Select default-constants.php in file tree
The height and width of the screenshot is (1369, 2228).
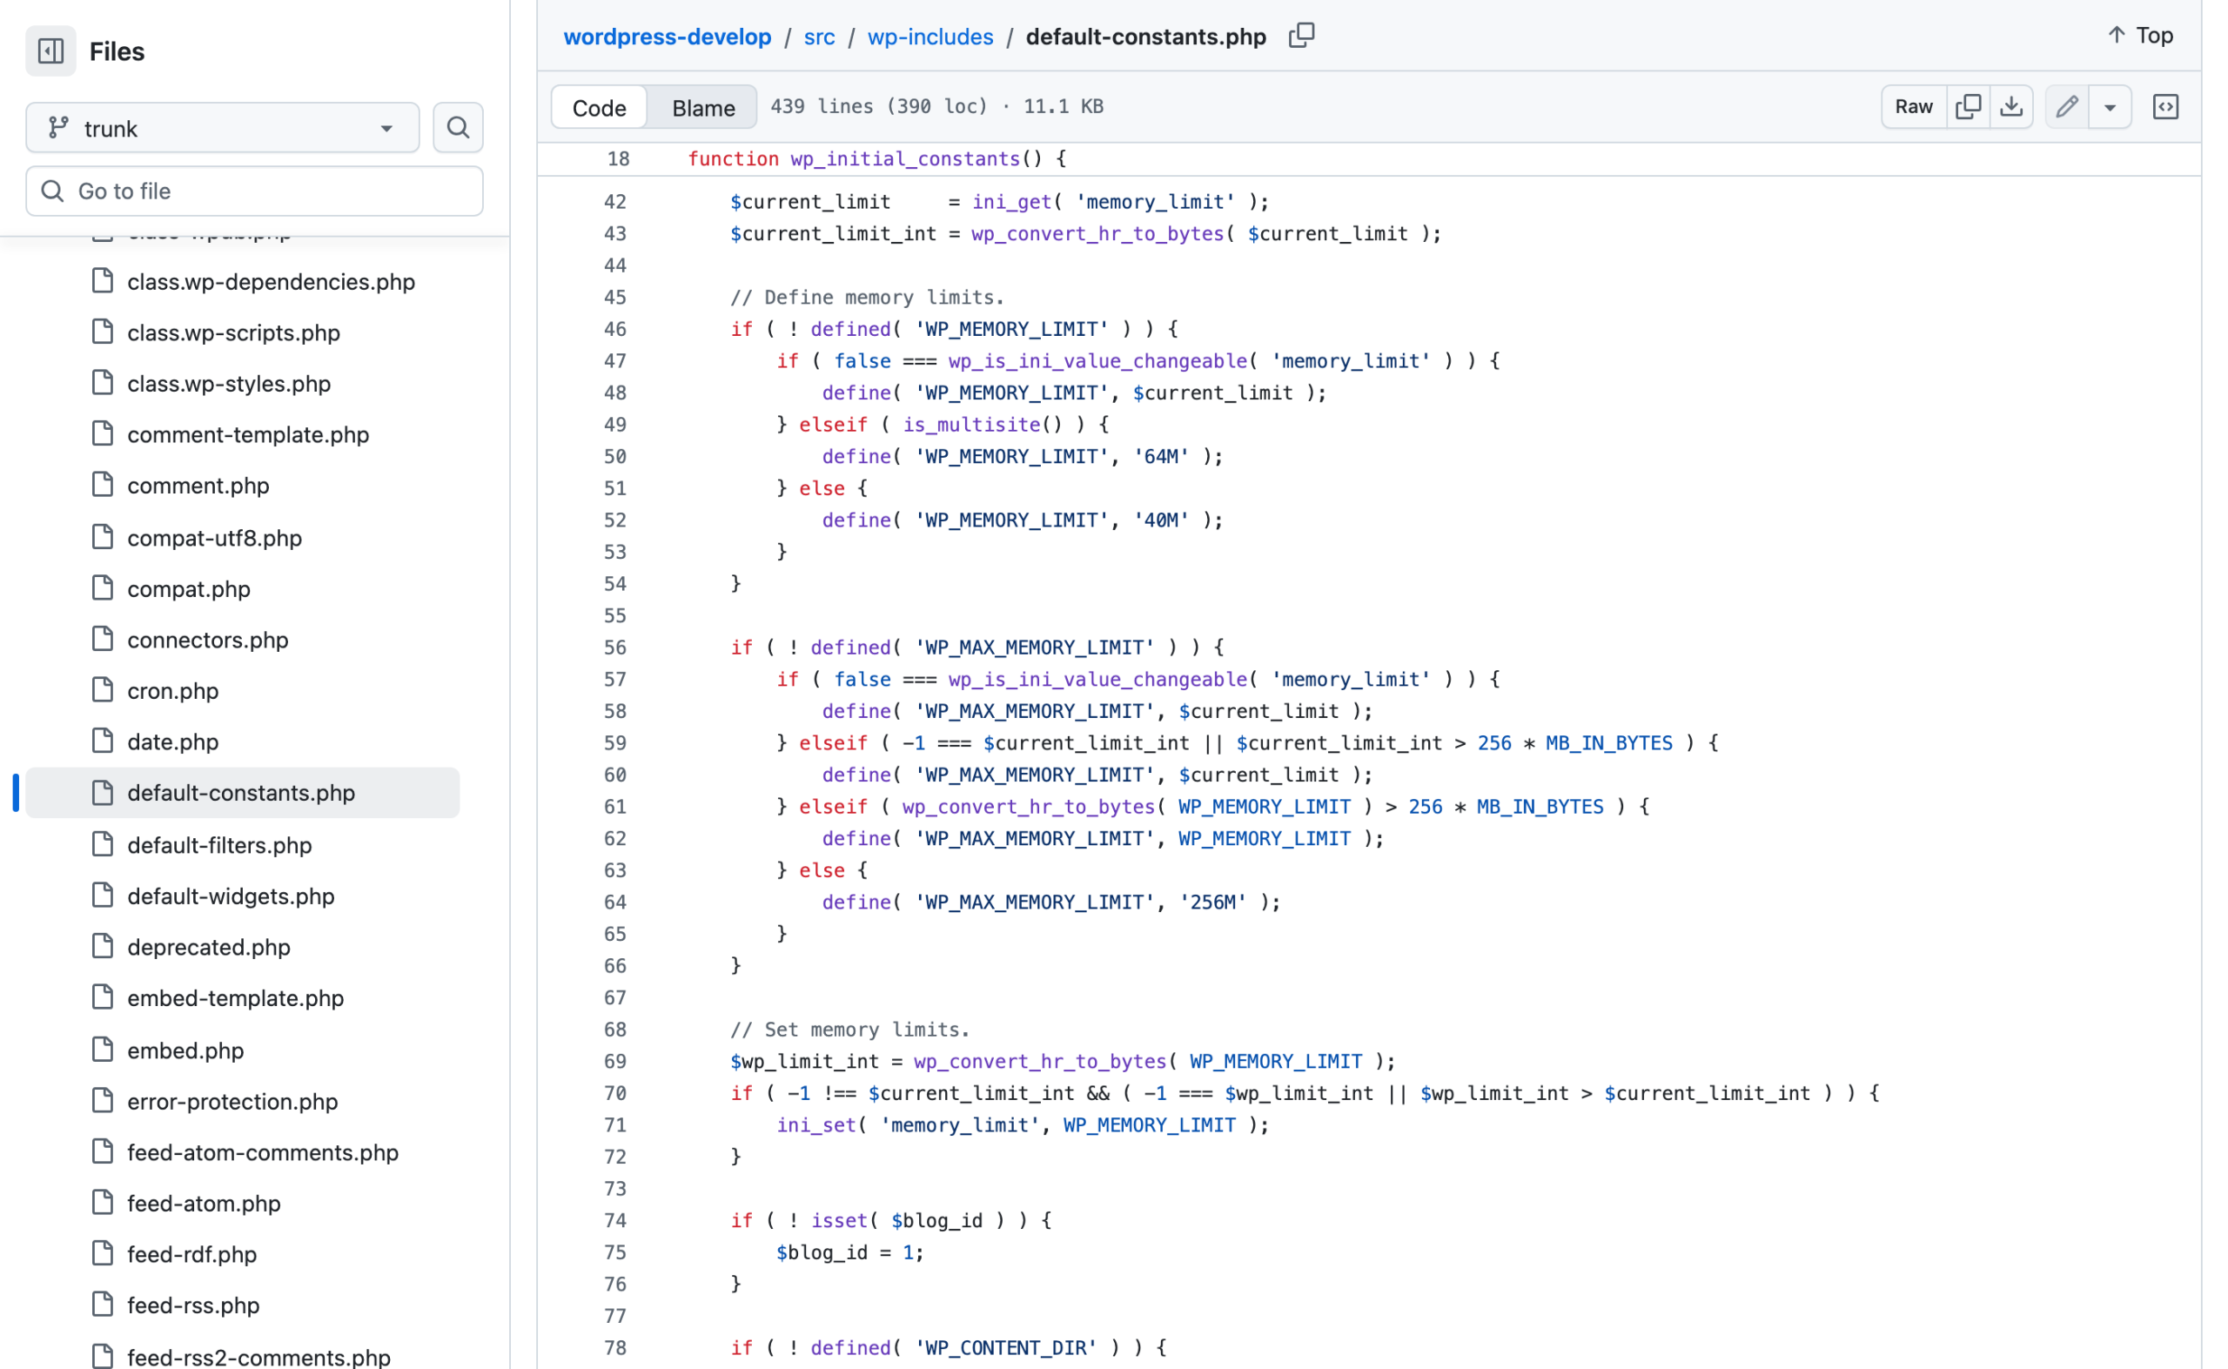tap(243, 792)
